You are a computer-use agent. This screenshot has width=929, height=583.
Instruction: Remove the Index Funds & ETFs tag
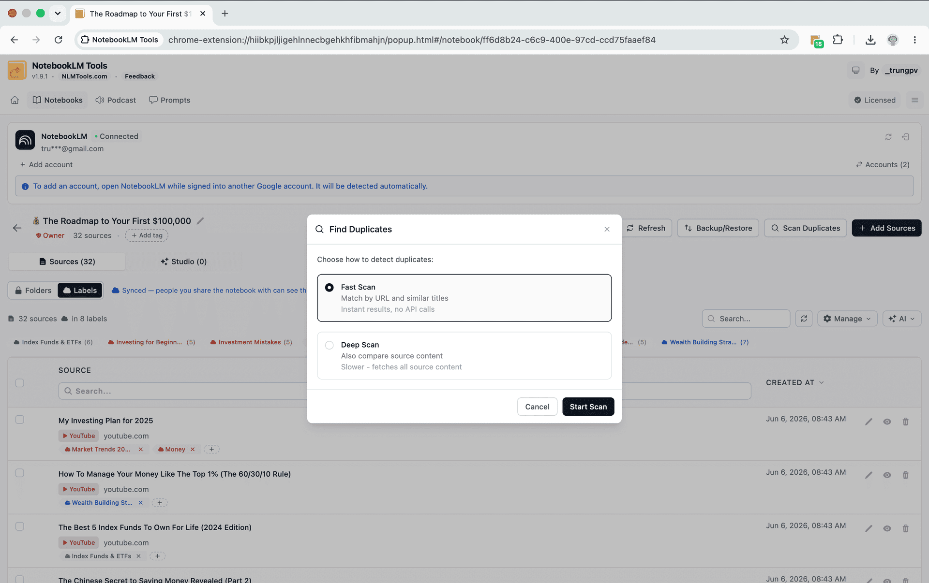coord(138,556)
